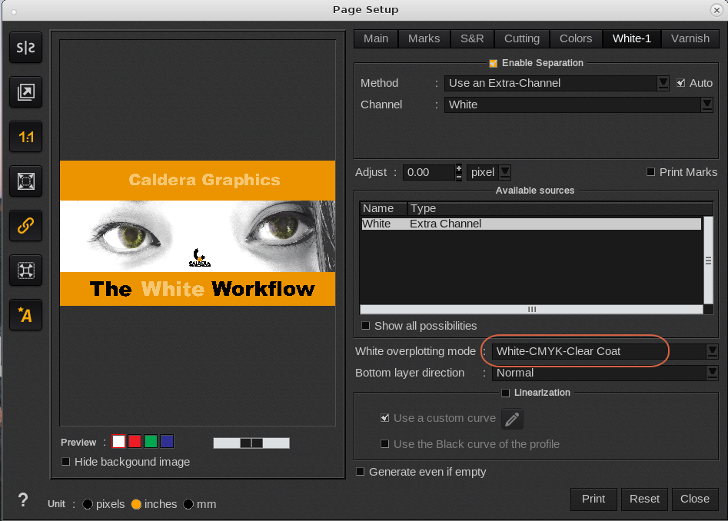Click the *A annotation icon
This screenshot has height=521, width=728.
coord(25,315)
